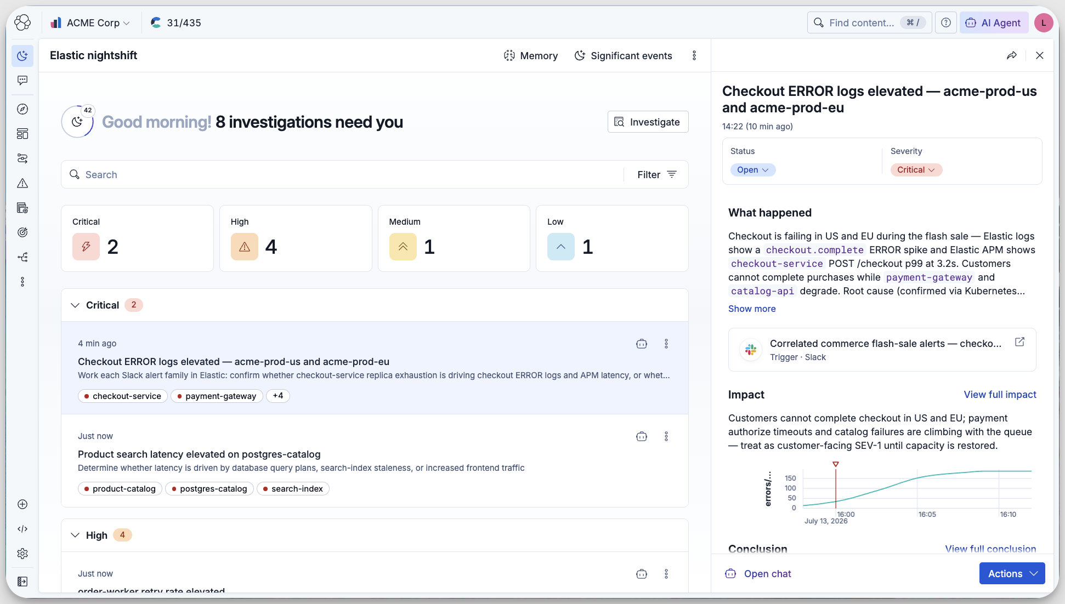
Task: Open the developer tools code icon
Action: click(22, 529)
